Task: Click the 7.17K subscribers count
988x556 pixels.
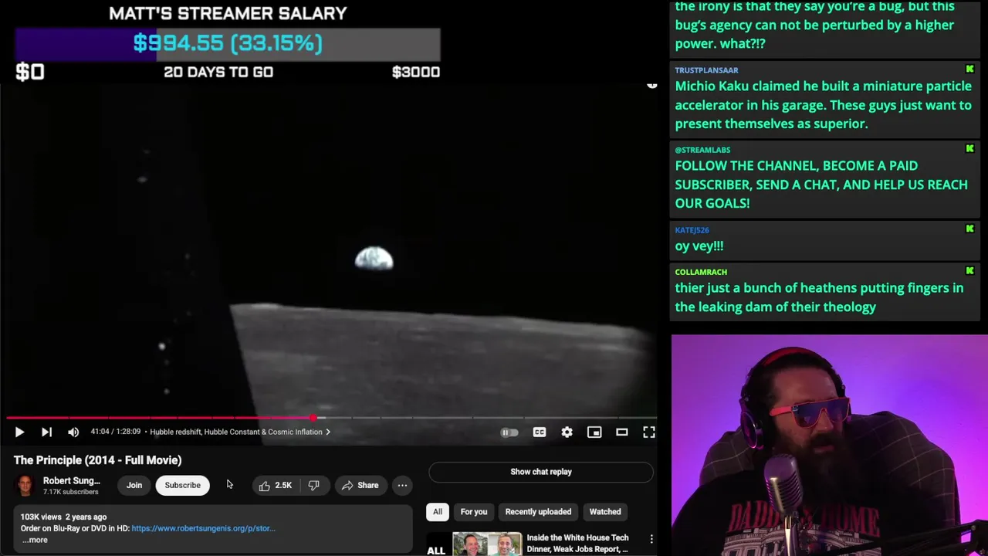Action: tap(70, 492)
